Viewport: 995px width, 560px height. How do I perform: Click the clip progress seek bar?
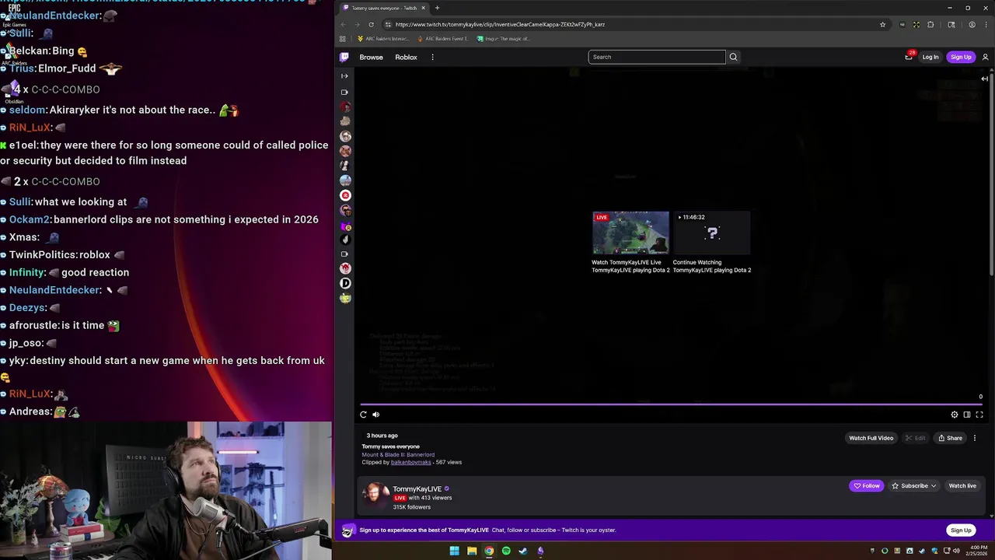672,404
